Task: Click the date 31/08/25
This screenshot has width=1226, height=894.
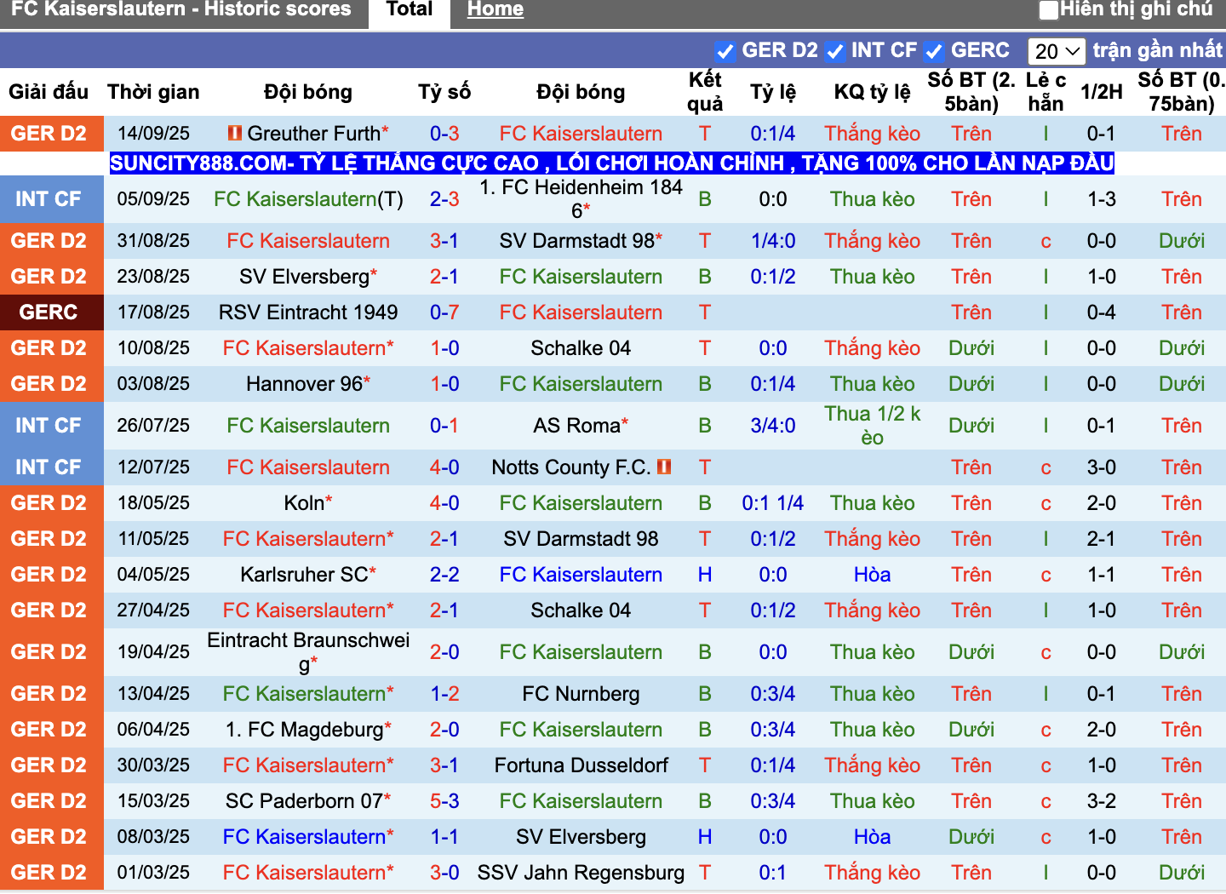Action: point(153,241)
